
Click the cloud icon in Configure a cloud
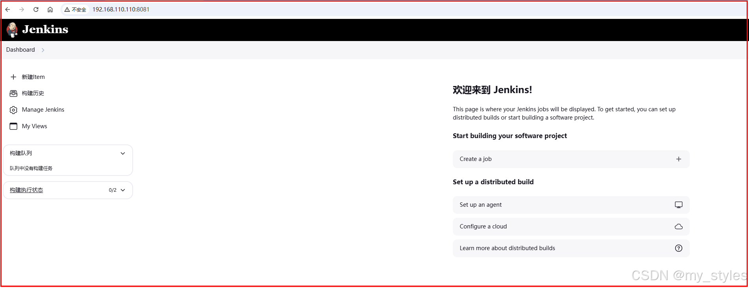(678, 226)
